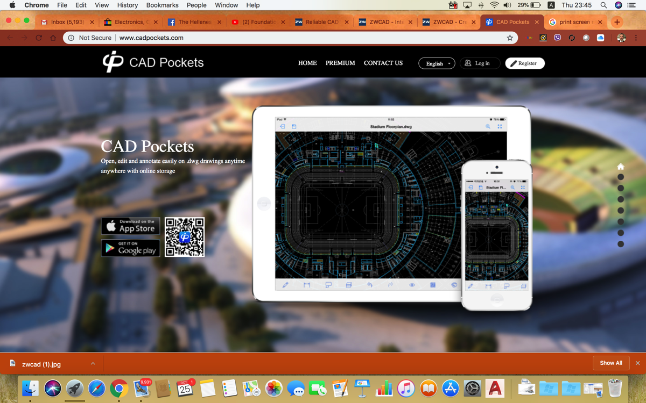Reload the page using the refresh icon
This screenshot has width=646, height=403.
click(39, 38)
